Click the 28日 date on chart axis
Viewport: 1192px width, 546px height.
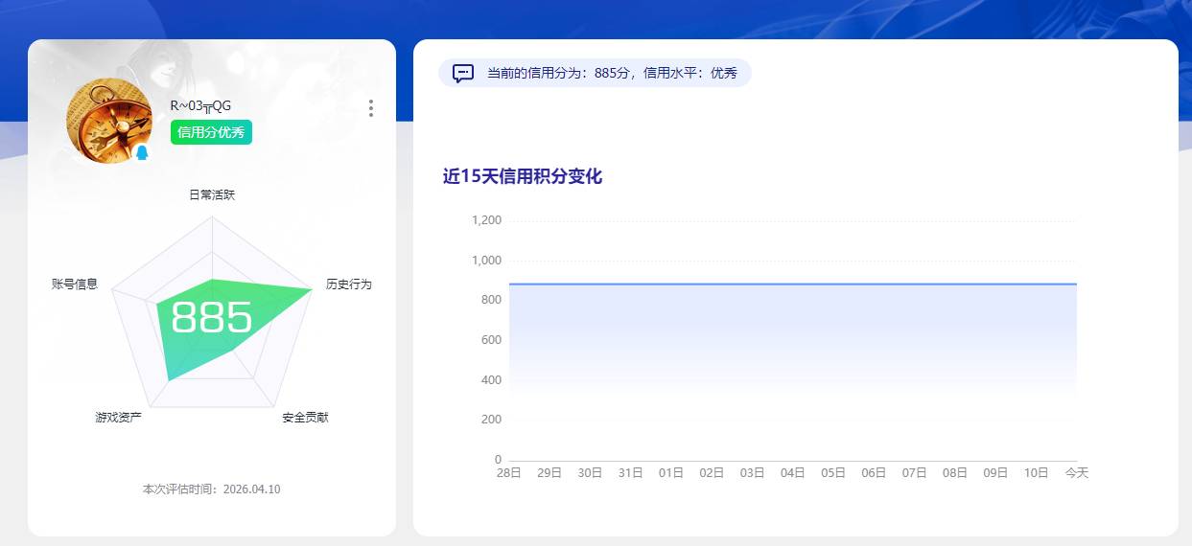[509, 473]
